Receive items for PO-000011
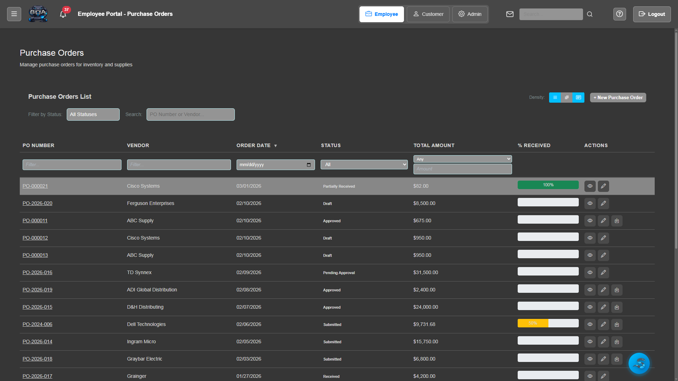 point(617,221)
